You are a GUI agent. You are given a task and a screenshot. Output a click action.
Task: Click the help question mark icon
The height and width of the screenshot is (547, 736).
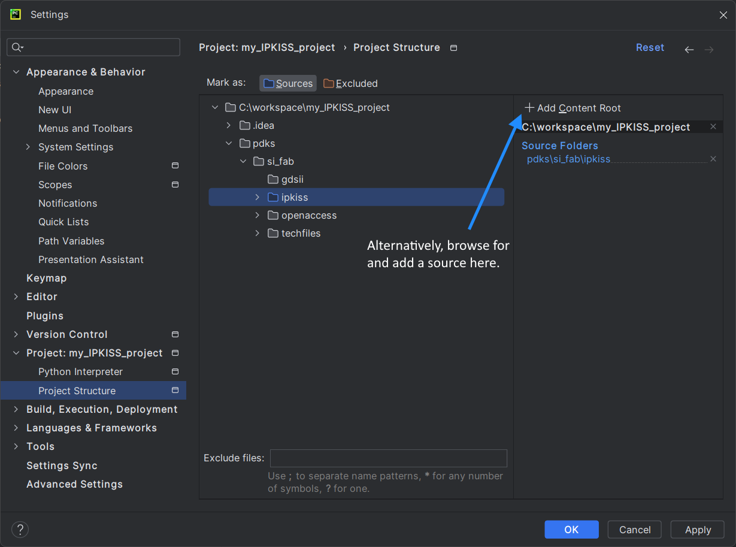(20, 530)
